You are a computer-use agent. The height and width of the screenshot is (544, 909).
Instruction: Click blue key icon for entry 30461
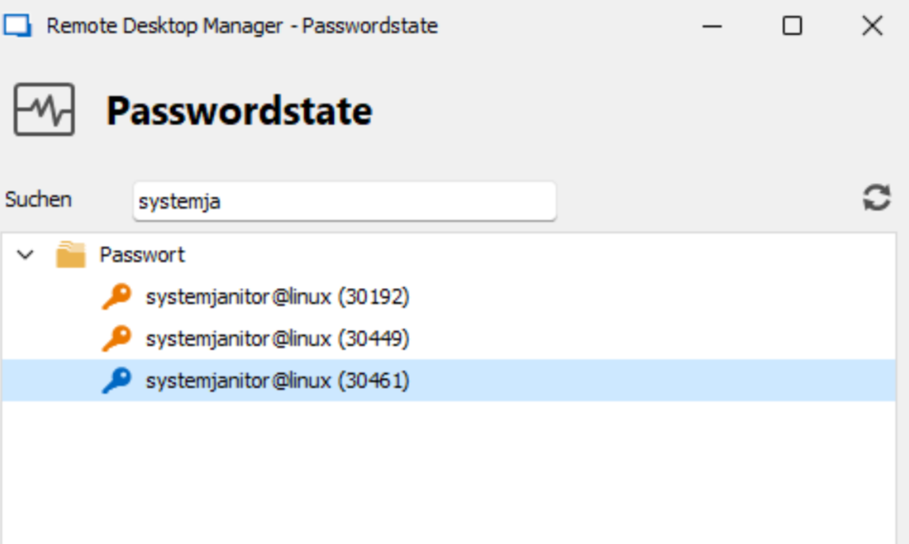[x=117, y=380]
